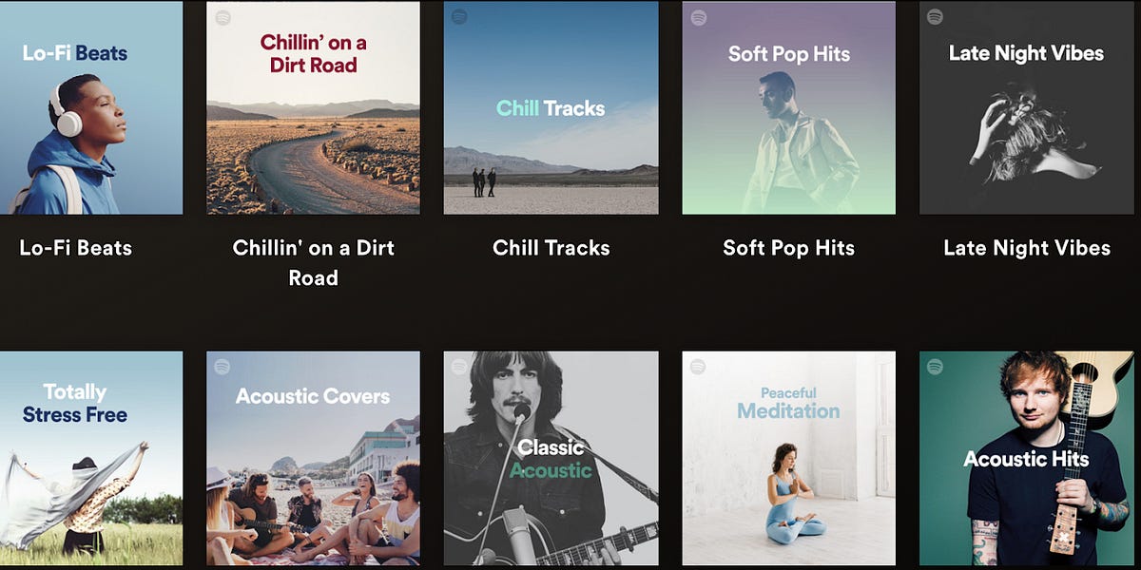Open the Soft Pop Hits cover art
1141x570 pixels.
click(x=788, y=107)
